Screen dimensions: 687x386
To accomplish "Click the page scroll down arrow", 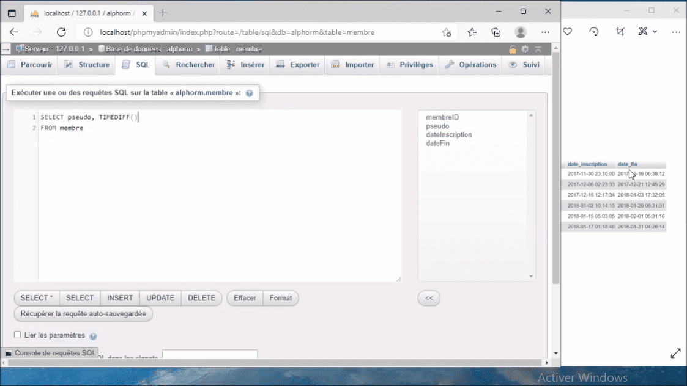I will (x=555, y=353).
